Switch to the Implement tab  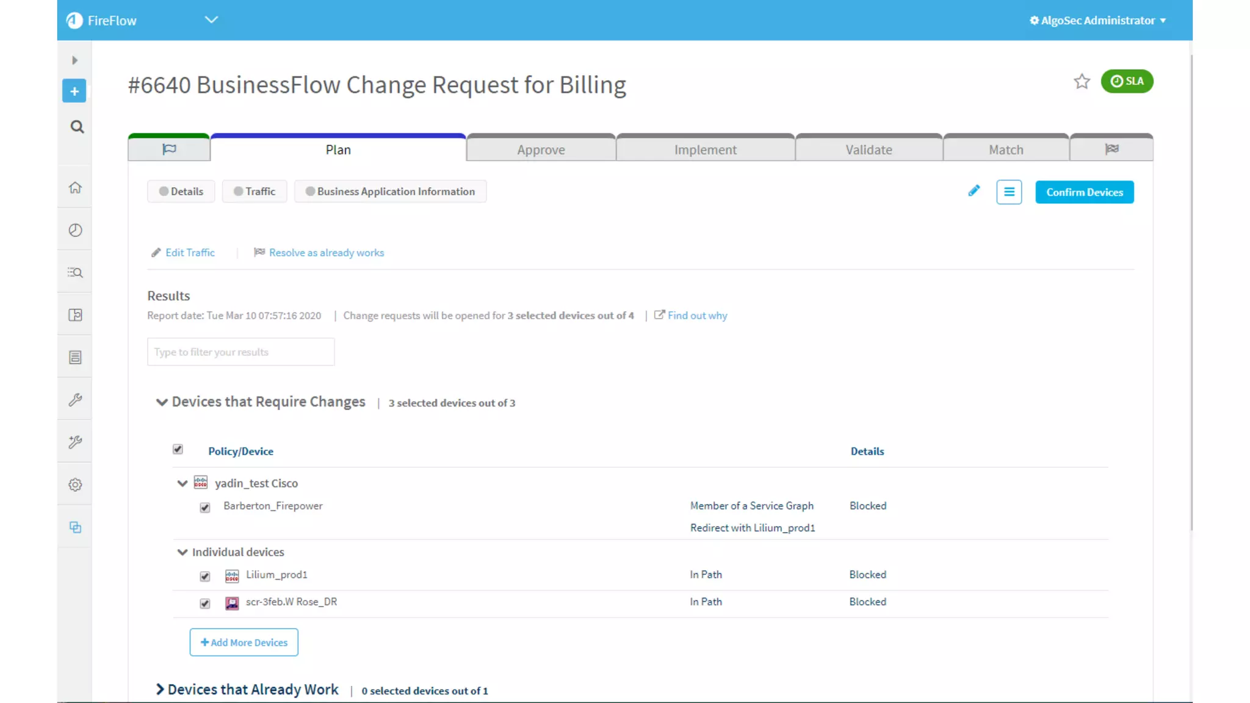(x=705, y=150)
